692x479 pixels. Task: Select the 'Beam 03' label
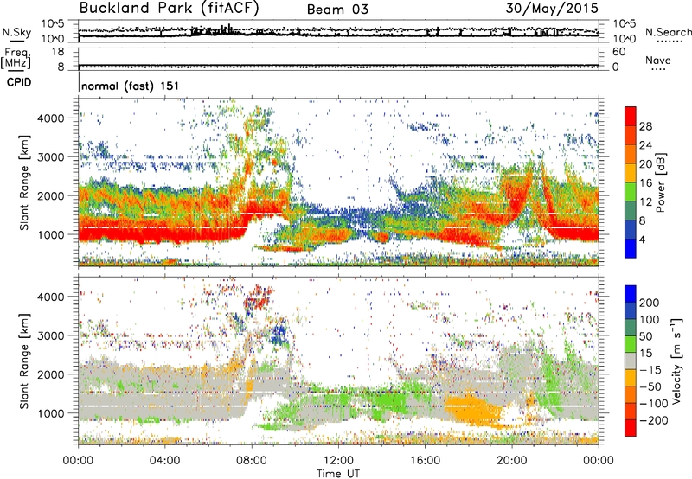point(337,10)
